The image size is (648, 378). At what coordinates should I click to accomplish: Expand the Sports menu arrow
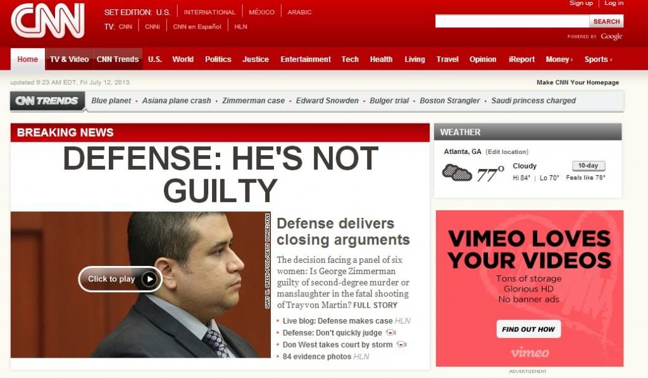(x=611, y=60)
